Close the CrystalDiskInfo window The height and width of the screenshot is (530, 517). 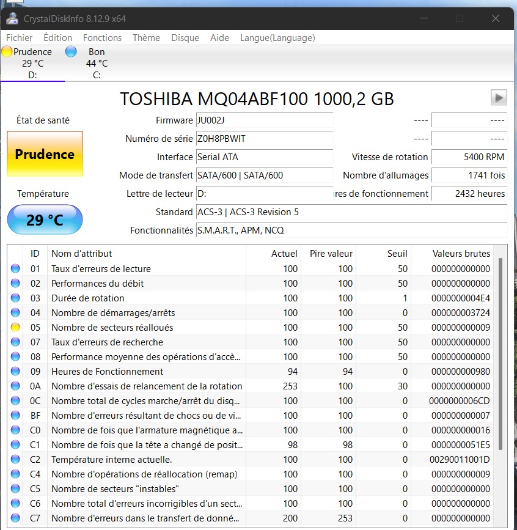496,18
